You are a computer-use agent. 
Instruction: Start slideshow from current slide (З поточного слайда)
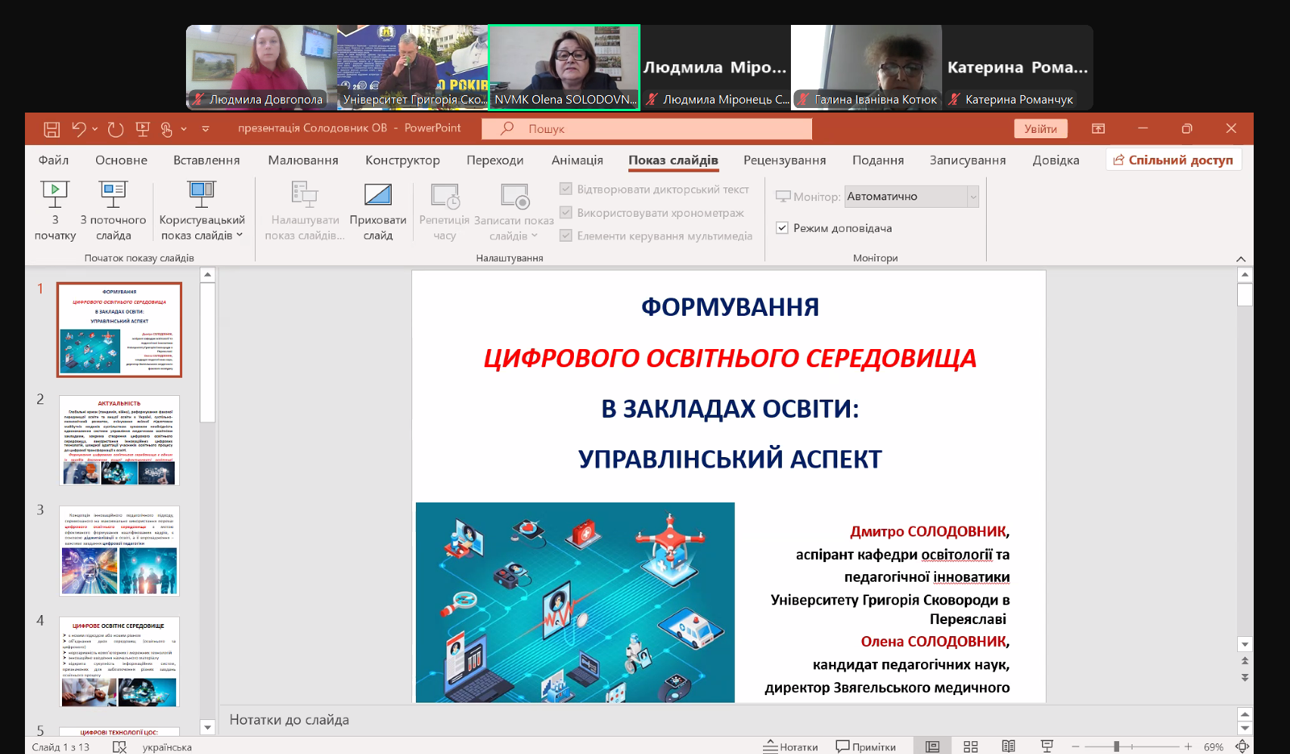(113, 211)
